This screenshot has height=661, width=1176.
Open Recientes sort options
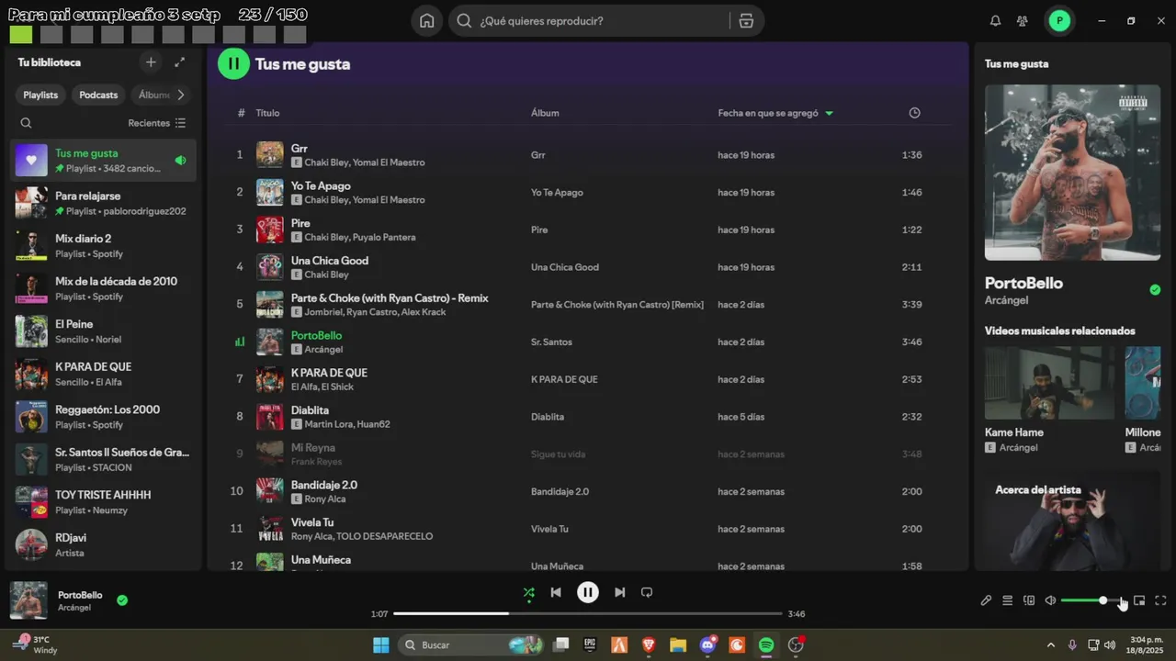(157, 123)
